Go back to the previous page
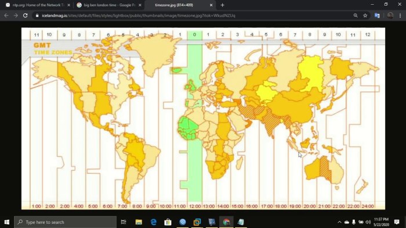Viewport: 406px width, 228px height. [x=6, y=16]
